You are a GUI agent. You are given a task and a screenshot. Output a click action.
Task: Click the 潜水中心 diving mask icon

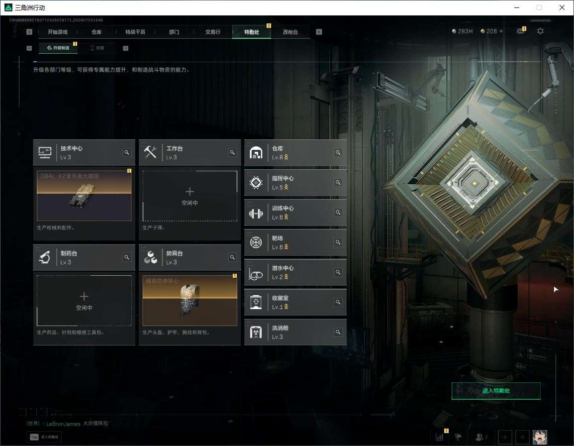[x=256, y=273]
